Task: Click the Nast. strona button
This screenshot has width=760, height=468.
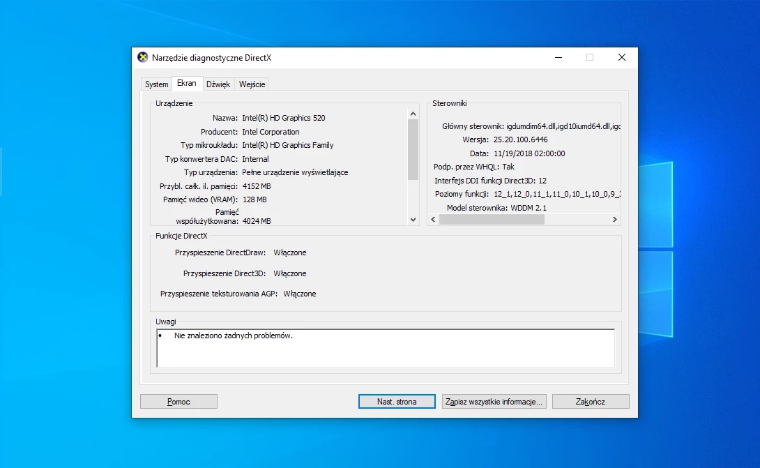Action: 397,402
